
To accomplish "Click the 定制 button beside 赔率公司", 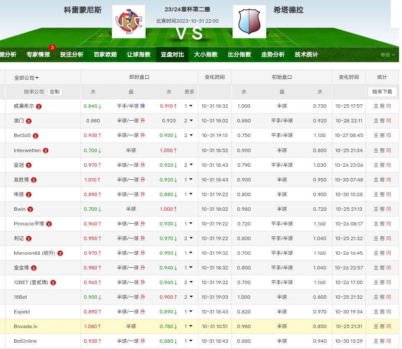I will [x=54, y=92].
